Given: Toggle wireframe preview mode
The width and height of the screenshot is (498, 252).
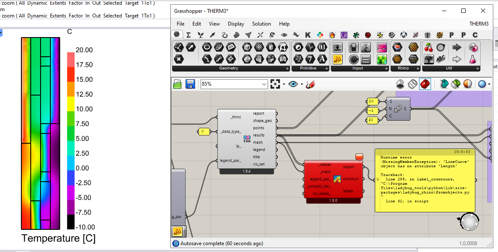Looking at the screenshot, I should click(412, 84).
